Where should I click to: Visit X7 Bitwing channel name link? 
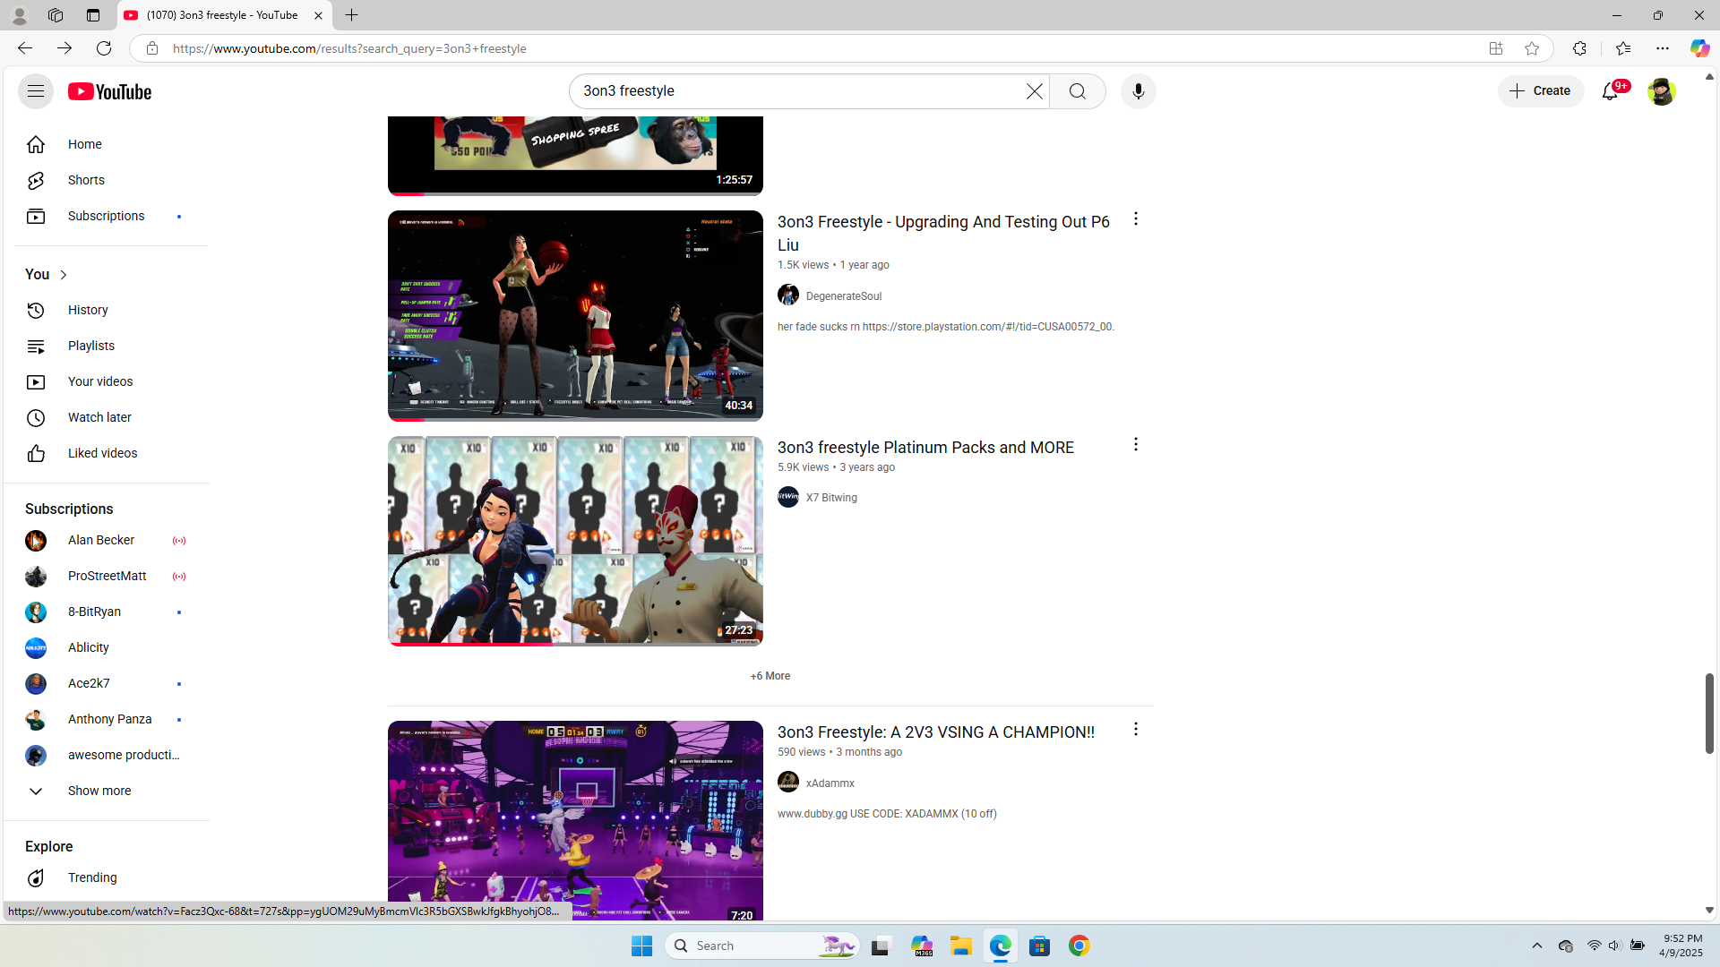coord(831,498)
